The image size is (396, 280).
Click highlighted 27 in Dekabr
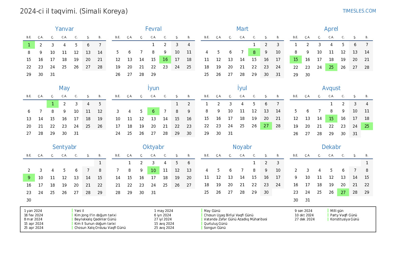click(x=343, y=192)
